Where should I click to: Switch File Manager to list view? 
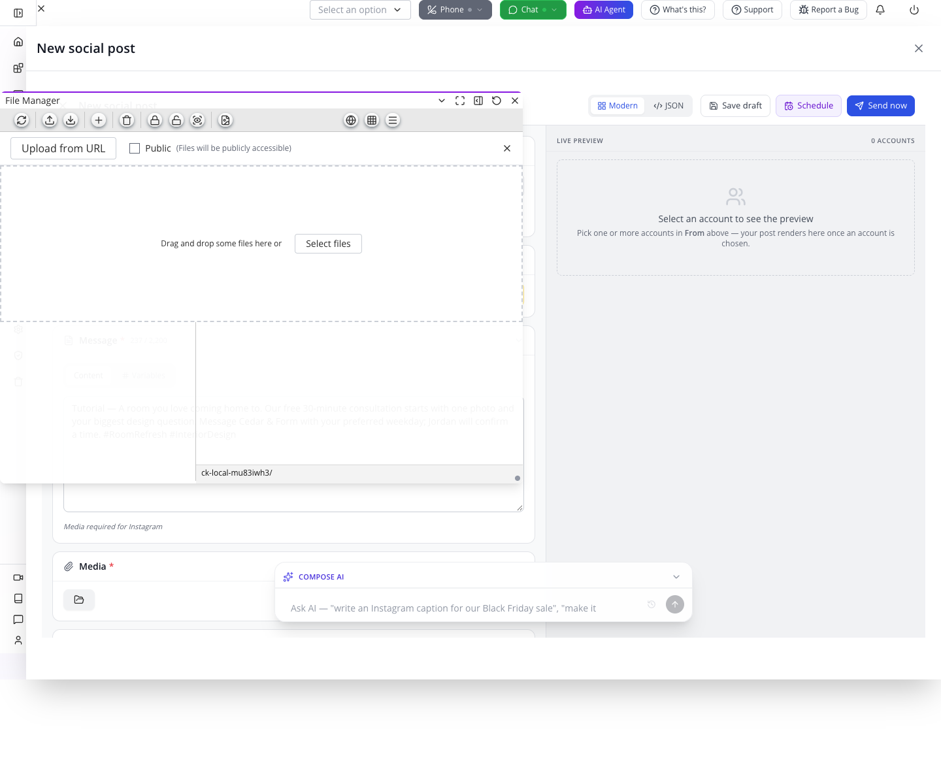[x=393, y=120]
